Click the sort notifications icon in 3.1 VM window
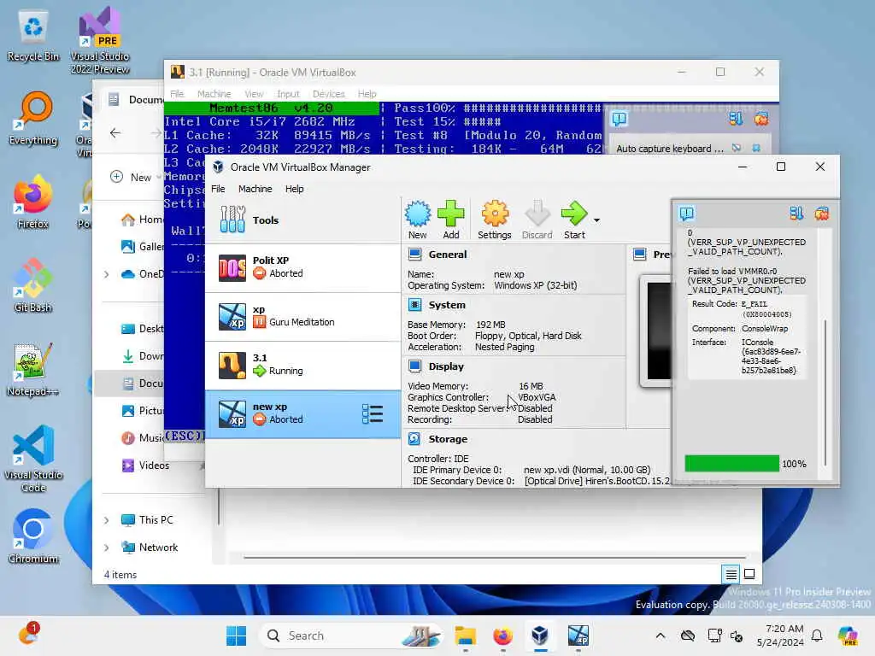The height and width of the screenshot is (656, 875). click(x=736, y=118)
